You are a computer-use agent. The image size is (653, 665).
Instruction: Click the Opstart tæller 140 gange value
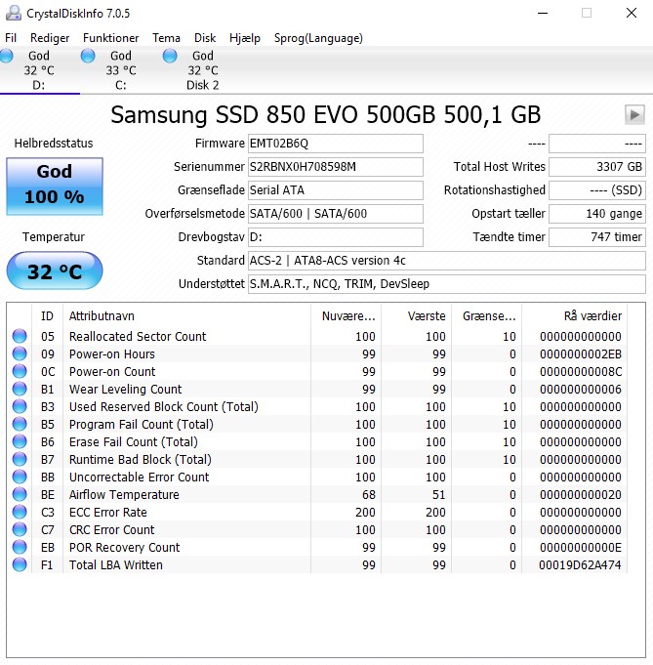tap(597, 213)
